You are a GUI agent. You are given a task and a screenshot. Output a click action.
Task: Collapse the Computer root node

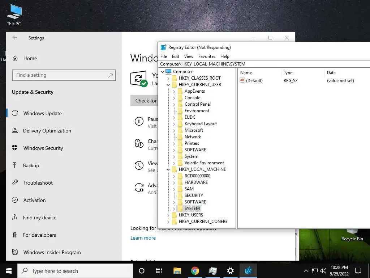point(162,72)
